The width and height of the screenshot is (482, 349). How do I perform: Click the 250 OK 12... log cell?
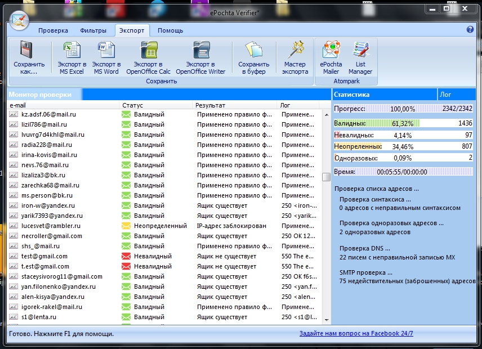(x=298, y=236)
